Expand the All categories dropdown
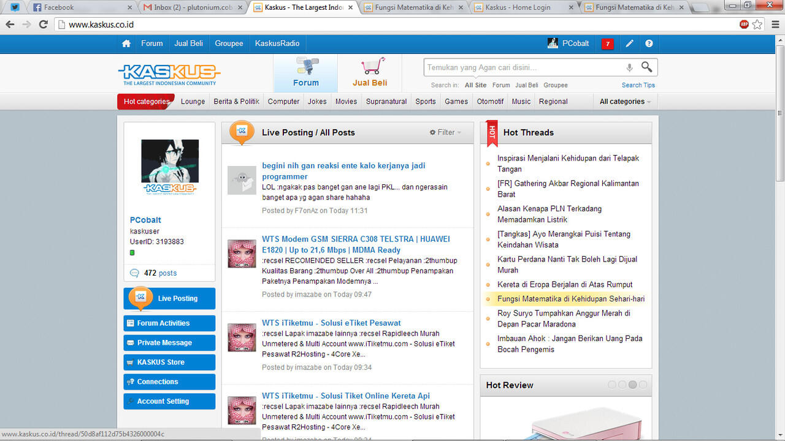 [625, 102]
